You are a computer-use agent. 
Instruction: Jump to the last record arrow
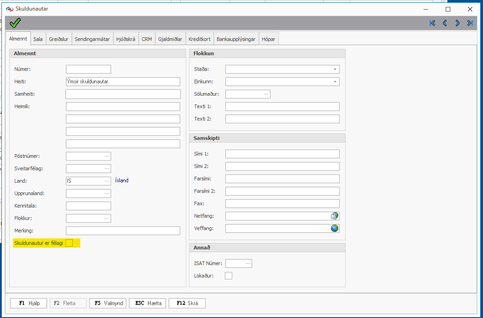click(470, 23)
